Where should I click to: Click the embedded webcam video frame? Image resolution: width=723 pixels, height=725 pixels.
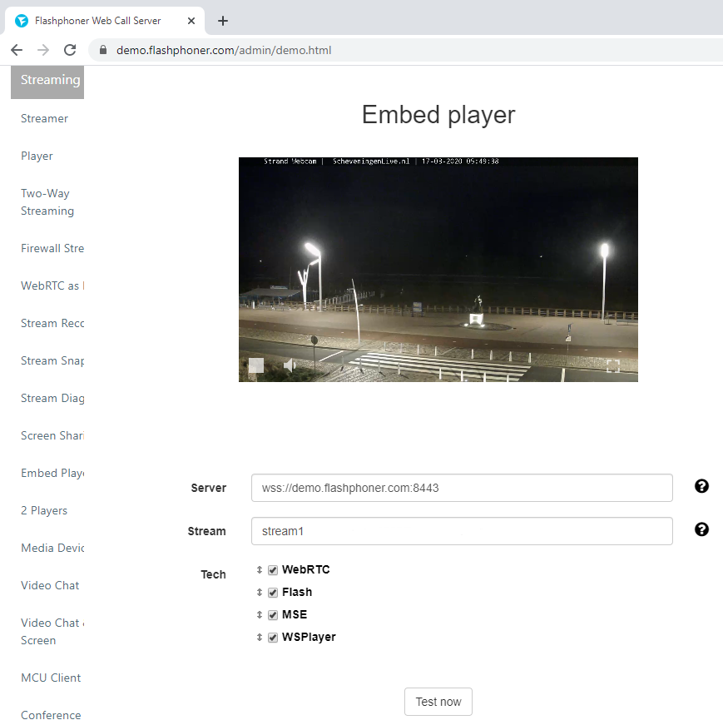[438, 270]
